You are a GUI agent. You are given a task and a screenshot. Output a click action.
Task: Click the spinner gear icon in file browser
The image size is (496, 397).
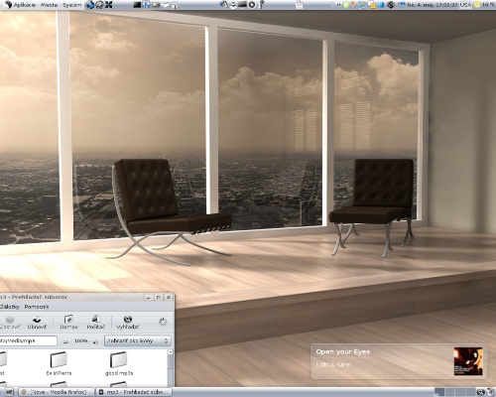[163, 322]
